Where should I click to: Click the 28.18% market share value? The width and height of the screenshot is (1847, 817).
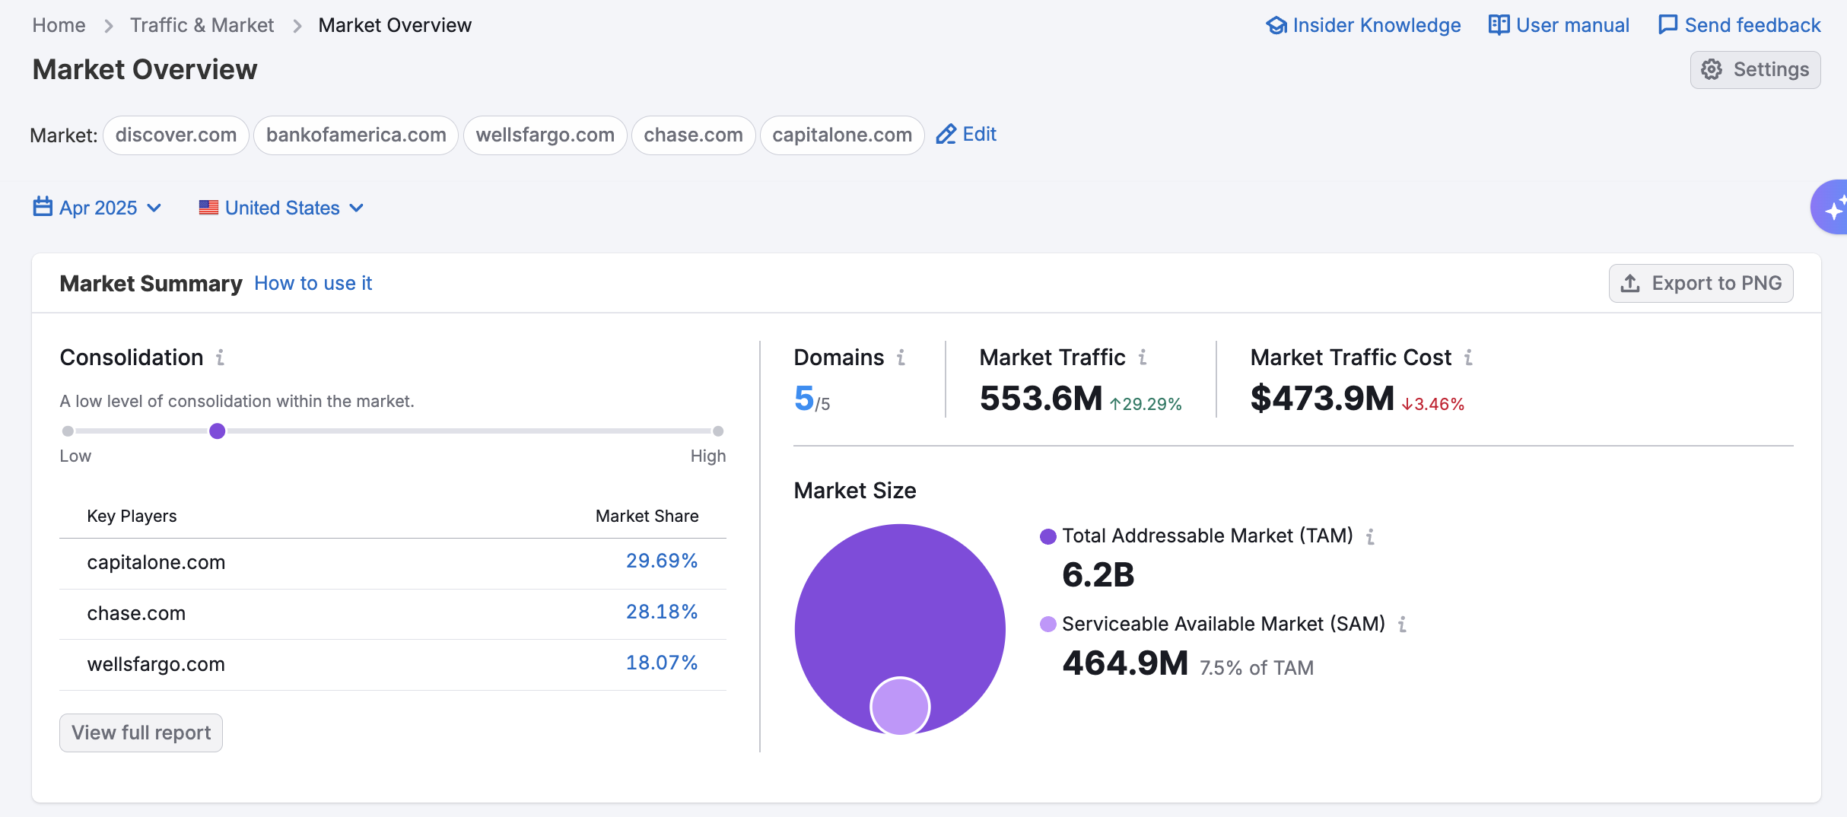click(x=661, y=612)
